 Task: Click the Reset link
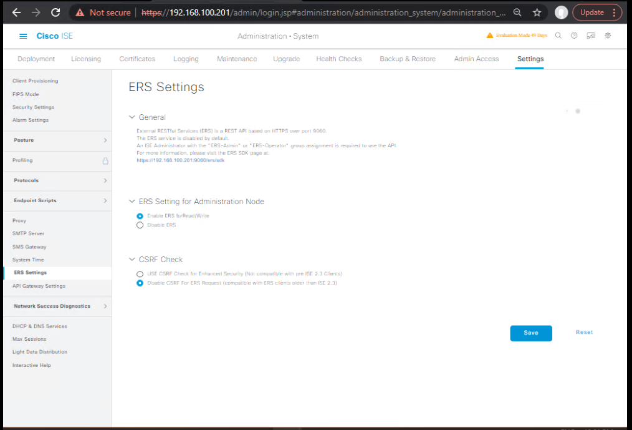584,332
